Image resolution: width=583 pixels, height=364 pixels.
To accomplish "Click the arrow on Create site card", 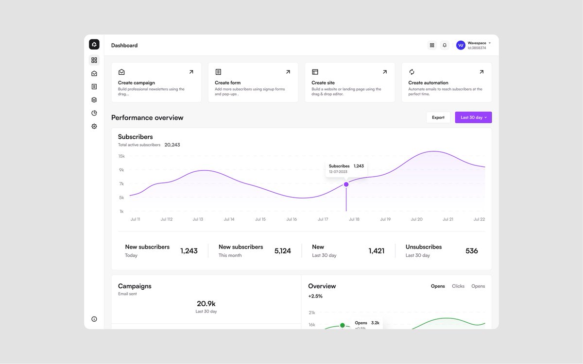I will (384, 72).
